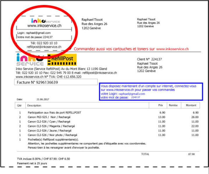
Task: Click the Remise column header
Action: click(x=174, y=105)
